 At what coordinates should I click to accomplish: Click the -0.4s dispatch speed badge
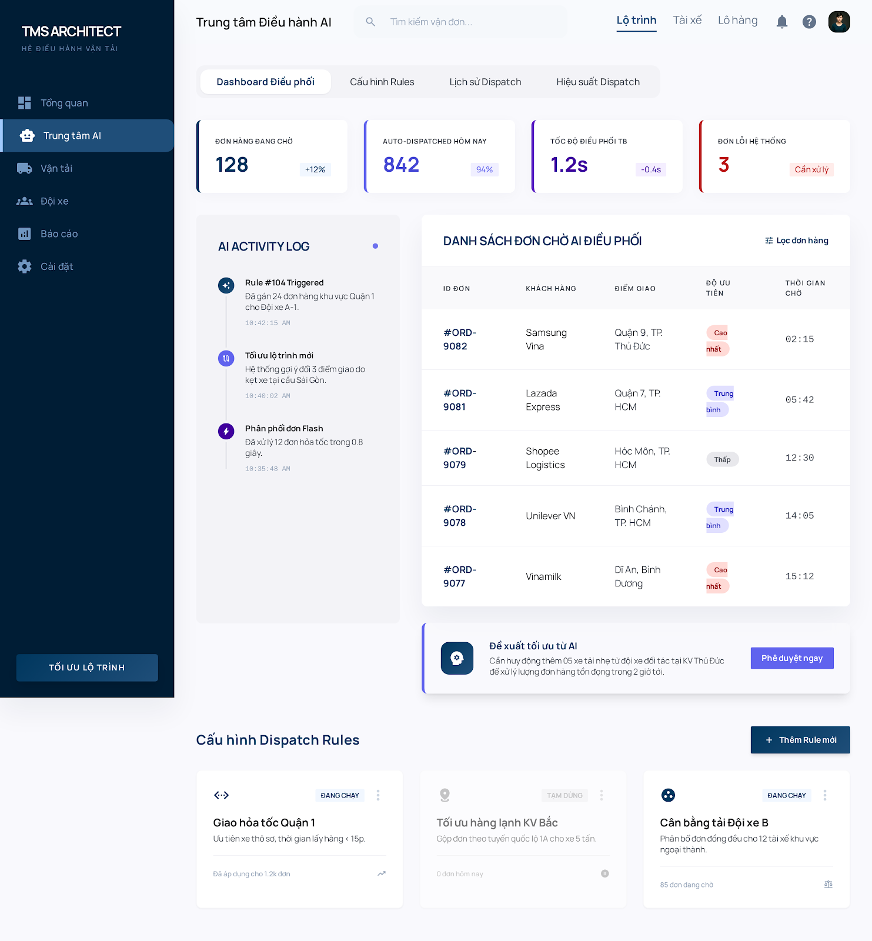pyautogui.click(x=651, y=169)
